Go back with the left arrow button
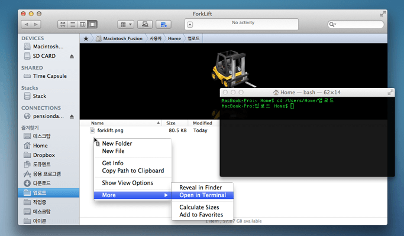This screenshot has width=404, height=236. click(x=26, y=24)
